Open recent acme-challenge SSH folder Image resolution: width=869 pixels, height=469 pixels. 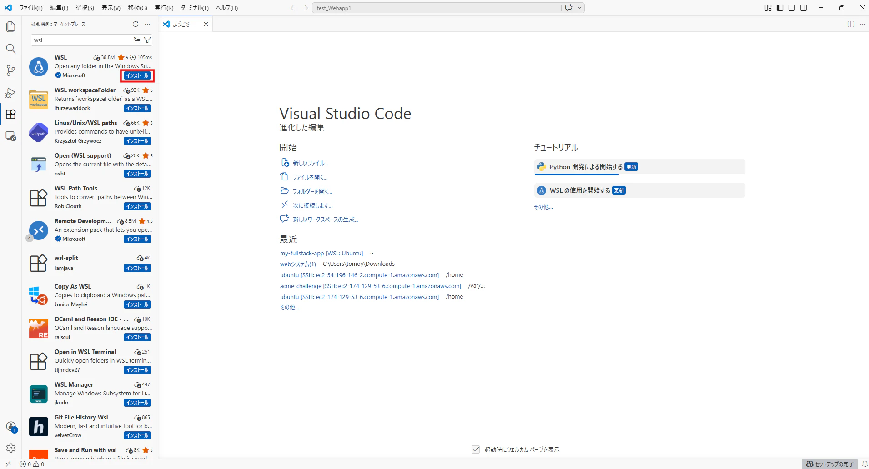(x=371, y=286)
